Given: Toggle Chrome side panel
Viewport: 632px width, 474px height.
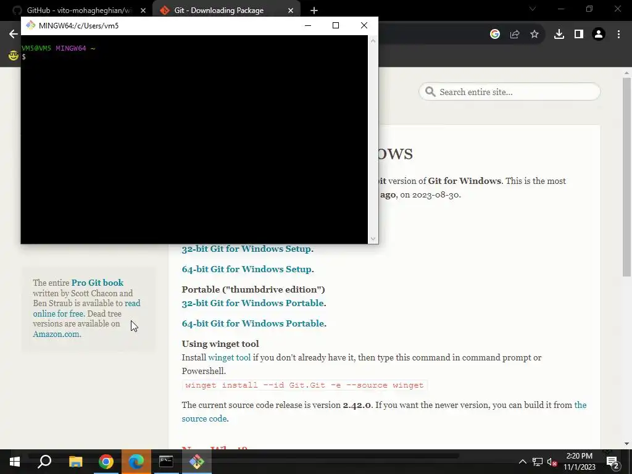Looking at the screenshot, I should coord(578,35).
